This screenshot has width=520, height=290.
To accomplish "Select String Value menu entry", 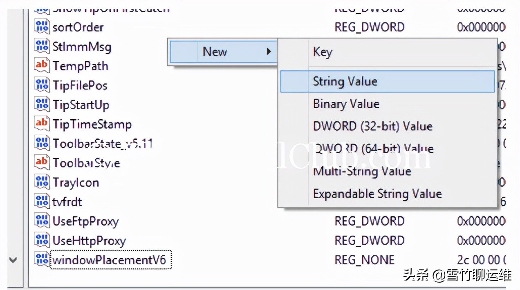I will pos(345,81).
